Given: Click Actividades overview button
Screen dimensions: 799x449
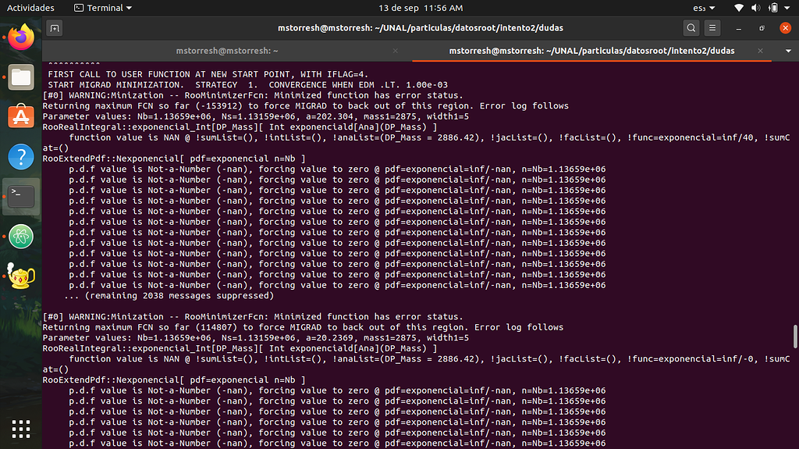Looking at the screenshot, I should pos(31,8).
